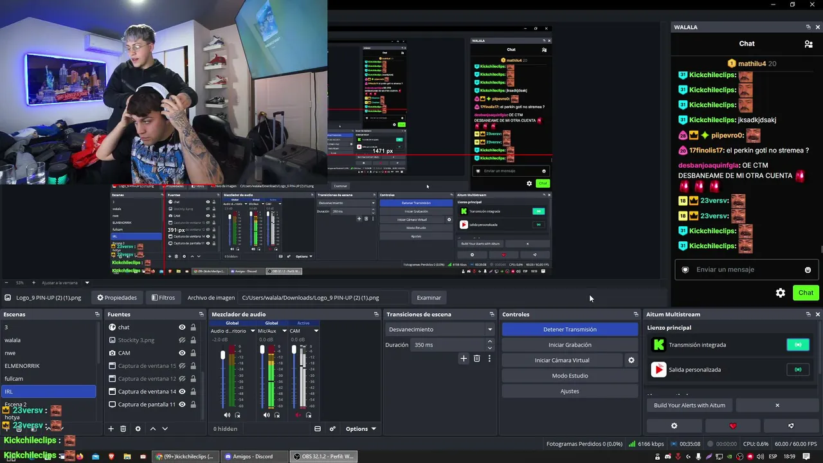Add a scene transition with plus icon

pyautogui.click(x=464, y=359)
